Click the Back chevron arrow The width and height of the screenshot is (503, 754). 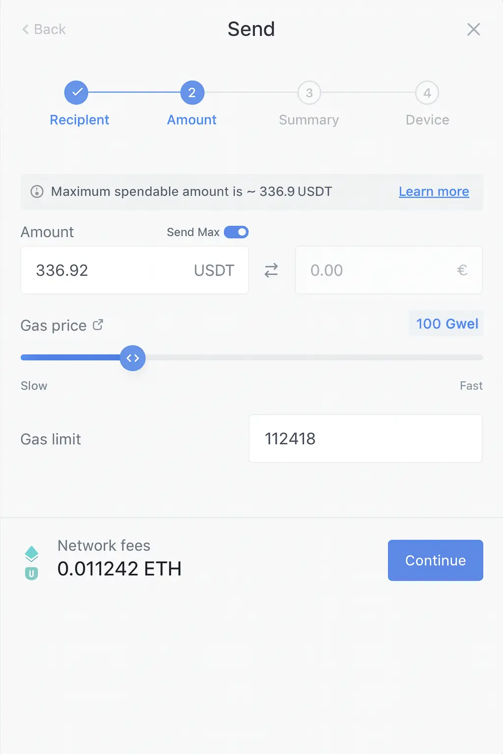26,29
